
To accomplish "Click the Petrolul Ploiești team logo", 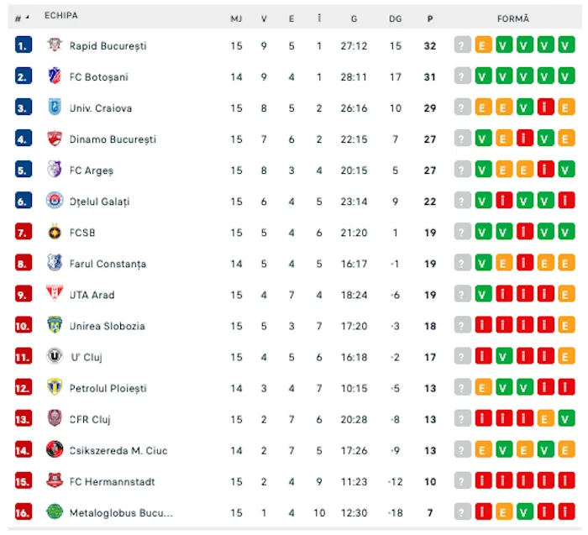I will (x=55, y=387).
